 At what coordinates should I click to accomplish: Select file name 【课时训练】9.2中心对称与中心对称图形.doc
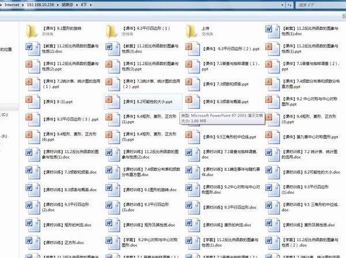click(x=231, y=190)
